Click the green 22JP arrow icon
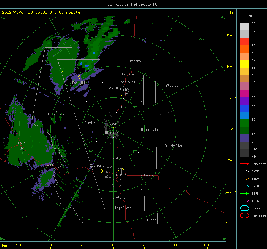This screenshot has width=267, height=249. click(244, 193)
